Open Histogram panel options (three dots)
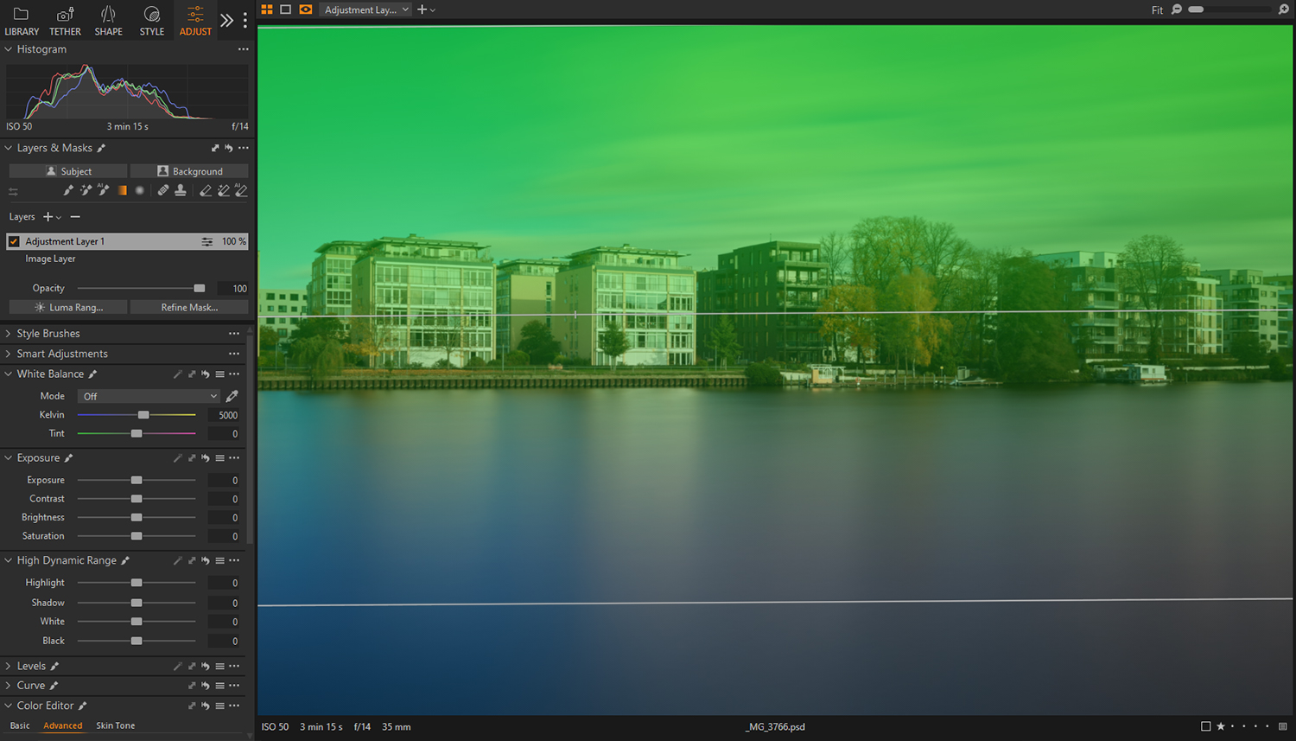Viewport: 1296px width, 741px height. (244, 49)
